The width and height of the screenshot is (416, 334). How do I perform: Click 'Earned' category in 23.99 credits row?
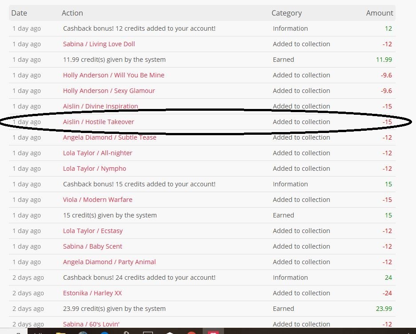pos(284,309)
